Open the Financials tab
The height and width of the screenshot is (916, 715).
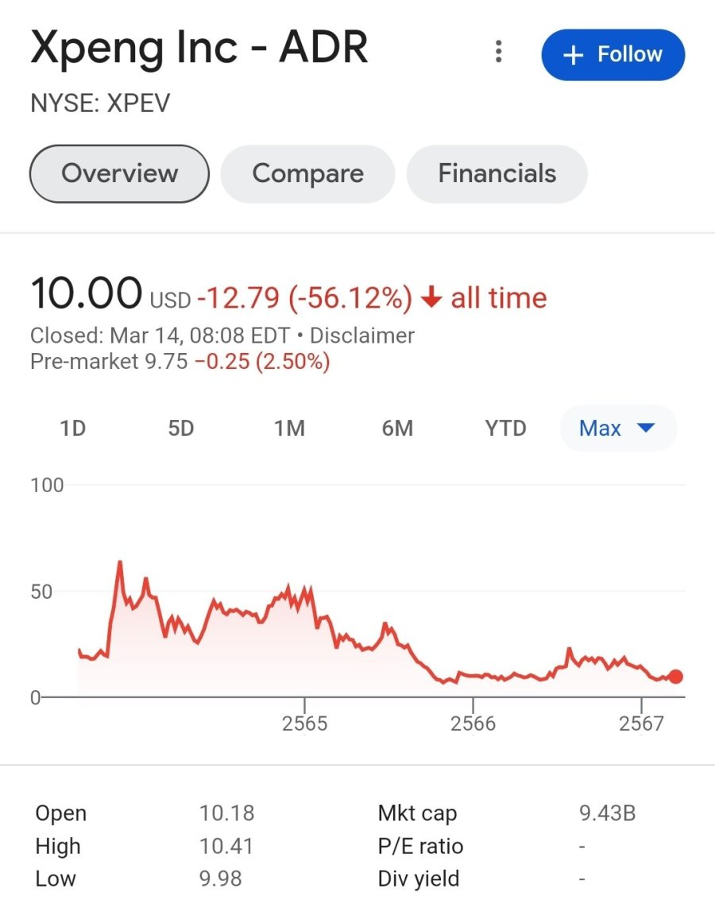pos(497,173)
